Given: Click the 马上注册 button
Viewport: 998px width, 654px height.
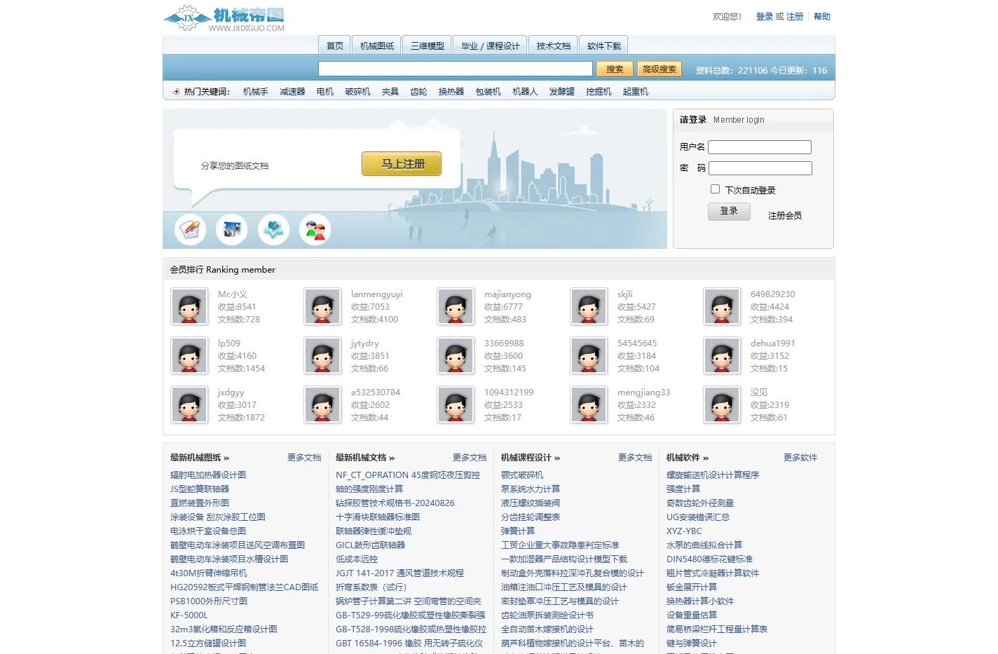Looking at the screenshot, I should [x=402, y=163].
